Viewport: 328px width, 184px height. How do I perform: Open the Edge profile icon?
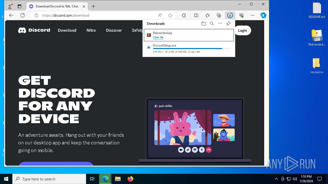[10, 6]
